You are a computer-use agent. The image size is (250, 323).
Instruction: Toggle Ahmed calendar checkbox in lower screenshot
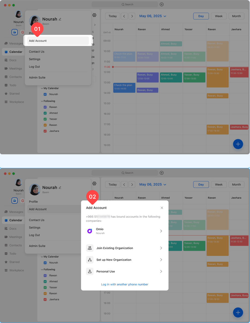(45, 282)
